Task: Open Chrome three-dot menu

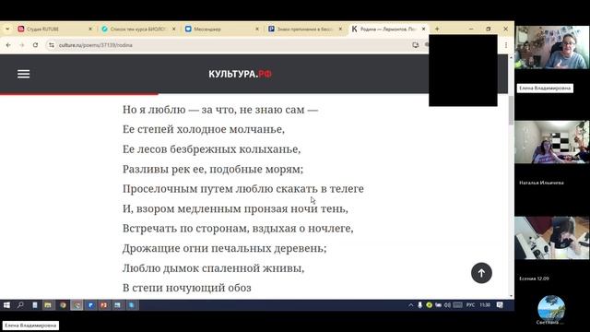Action: coord(506,45)
